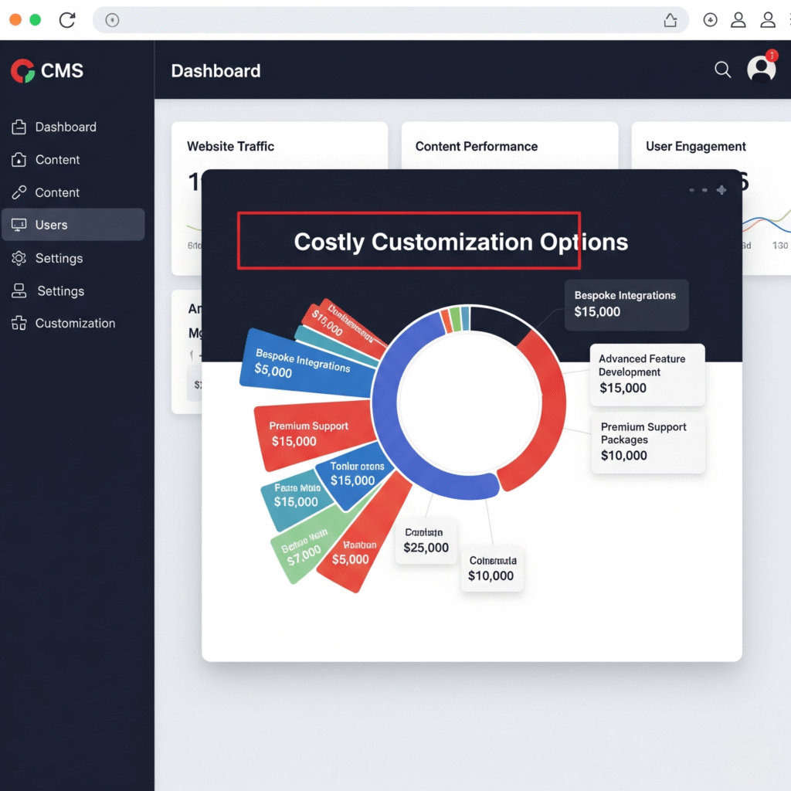This screenshot has width=791, height=791.
Task: Select the Website Traffic card title
Action: (230, 146)
